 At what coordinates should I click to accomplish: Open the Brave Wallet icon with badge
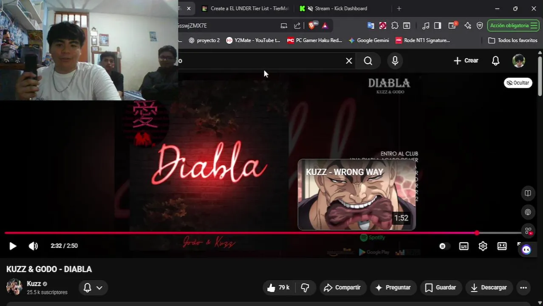point(453,25)
